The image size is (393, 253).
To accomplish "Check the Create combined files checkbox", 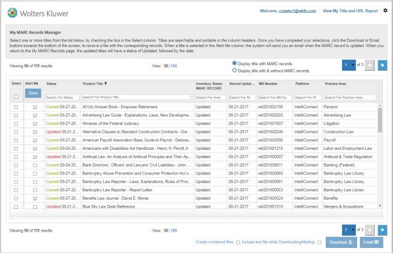I will 238,242.
